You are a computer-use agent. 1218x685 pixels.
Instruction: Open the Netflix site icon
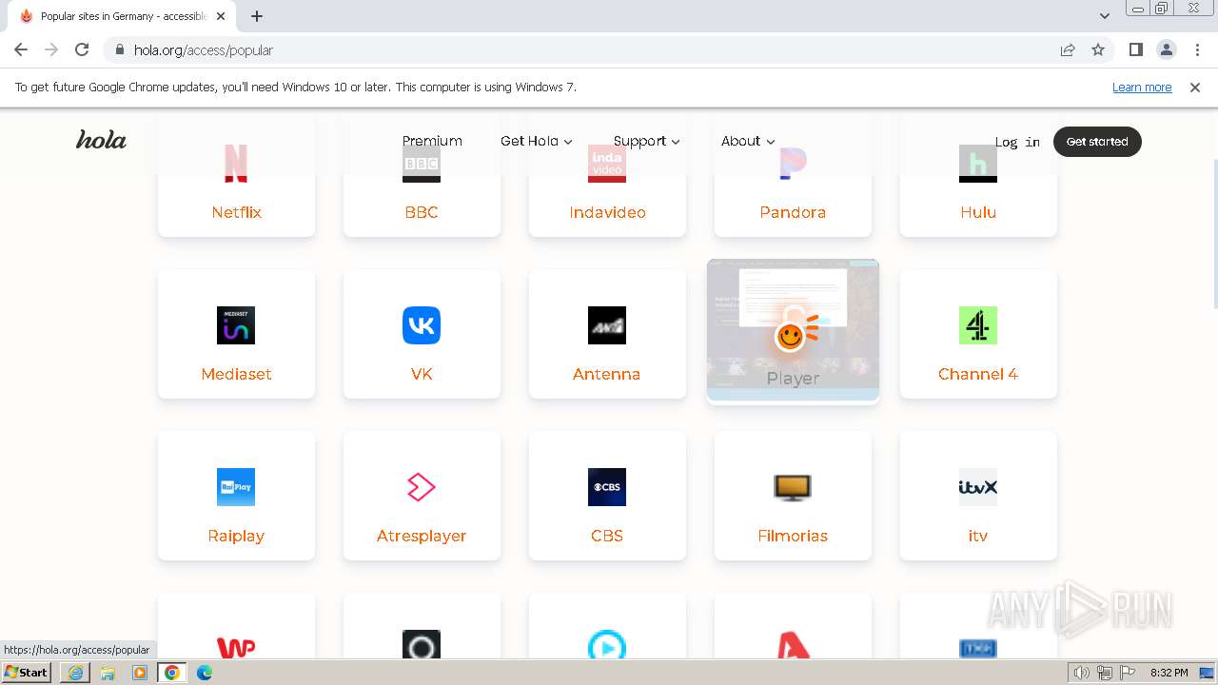(x=236, y=164)
